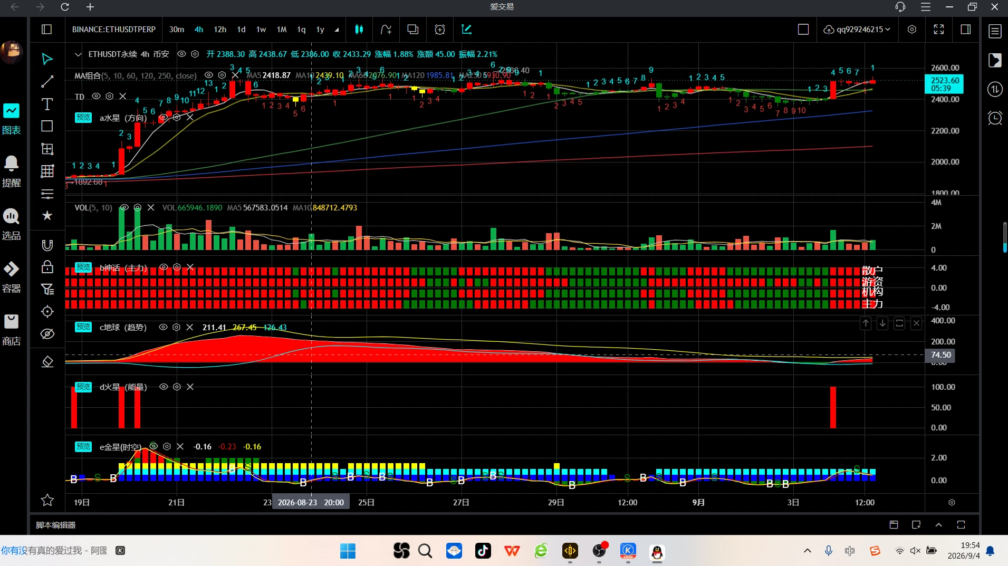The image size is (1008, 566).
Task: Remove the VOL indicator
Action: click(151, 207)
